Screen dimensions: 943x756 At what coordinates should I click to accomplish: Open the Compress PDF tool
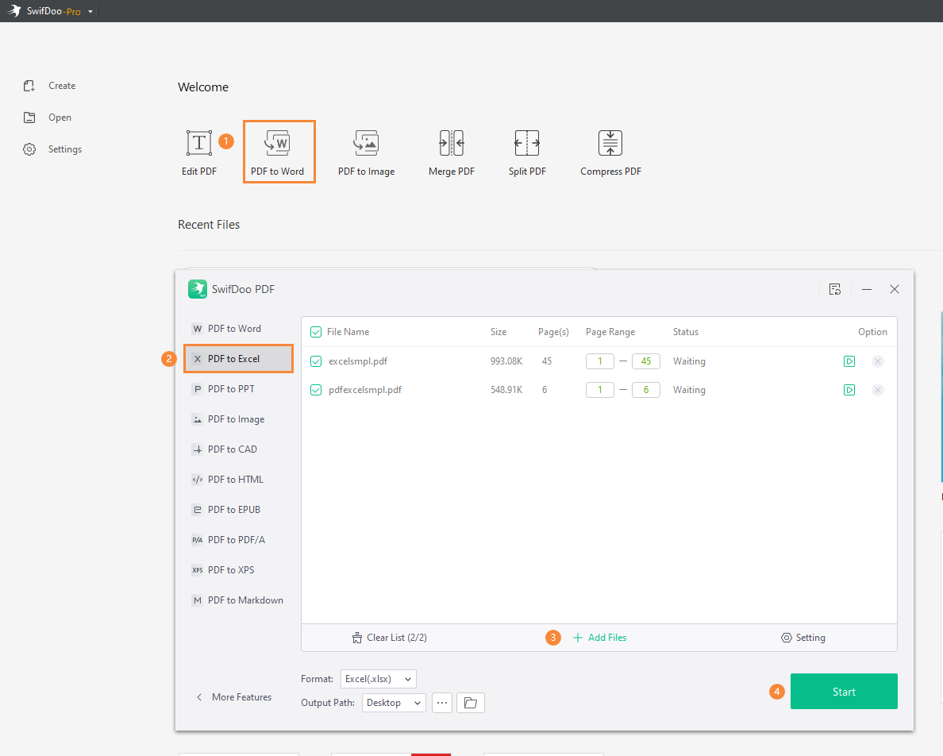(x=610, y=152)
